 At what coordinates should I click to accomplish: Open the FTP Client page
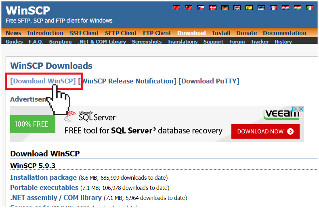(x=157, y=33)
